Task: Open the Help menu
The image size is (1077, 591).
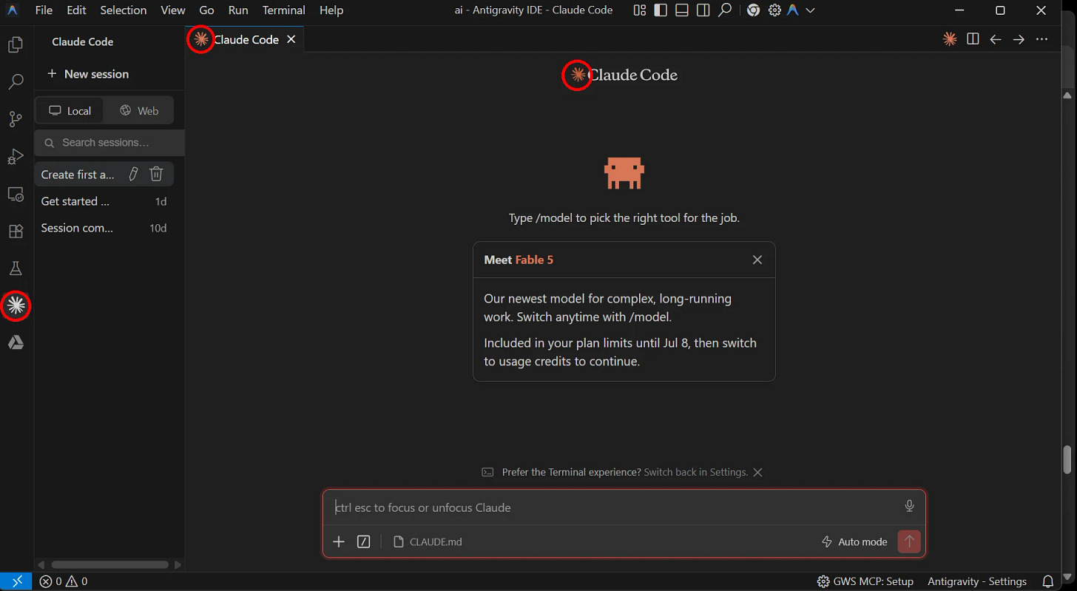Action: coord(331,10)
